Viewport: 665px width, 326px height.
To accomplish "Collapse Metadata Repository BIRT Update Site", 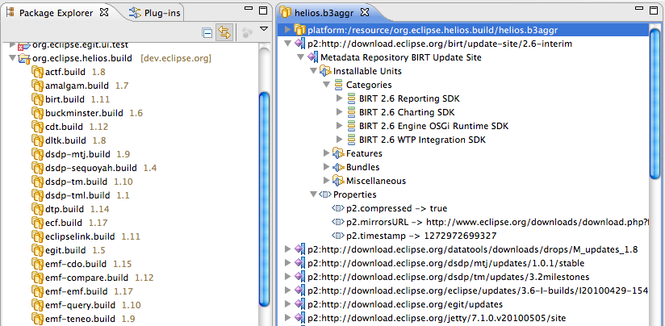I will [301, 56].
